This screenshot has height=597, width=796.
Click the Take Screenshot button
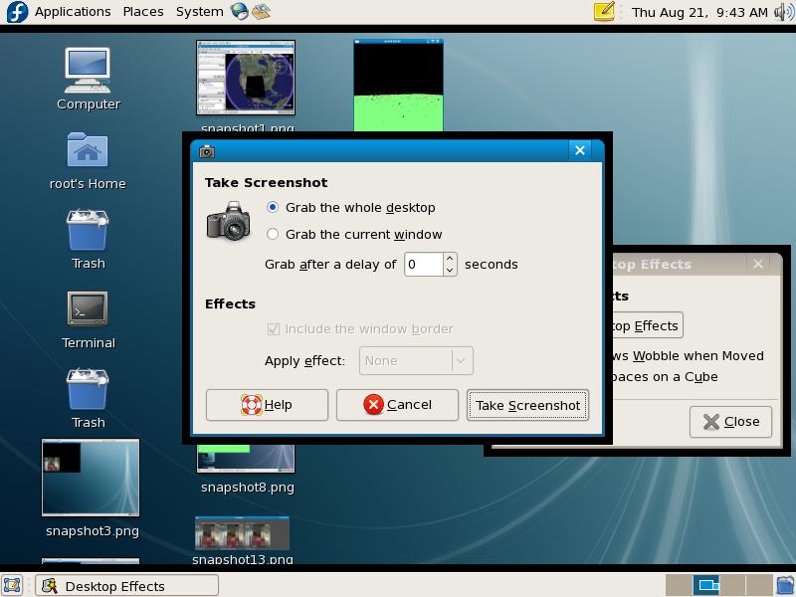click(527, 405)
